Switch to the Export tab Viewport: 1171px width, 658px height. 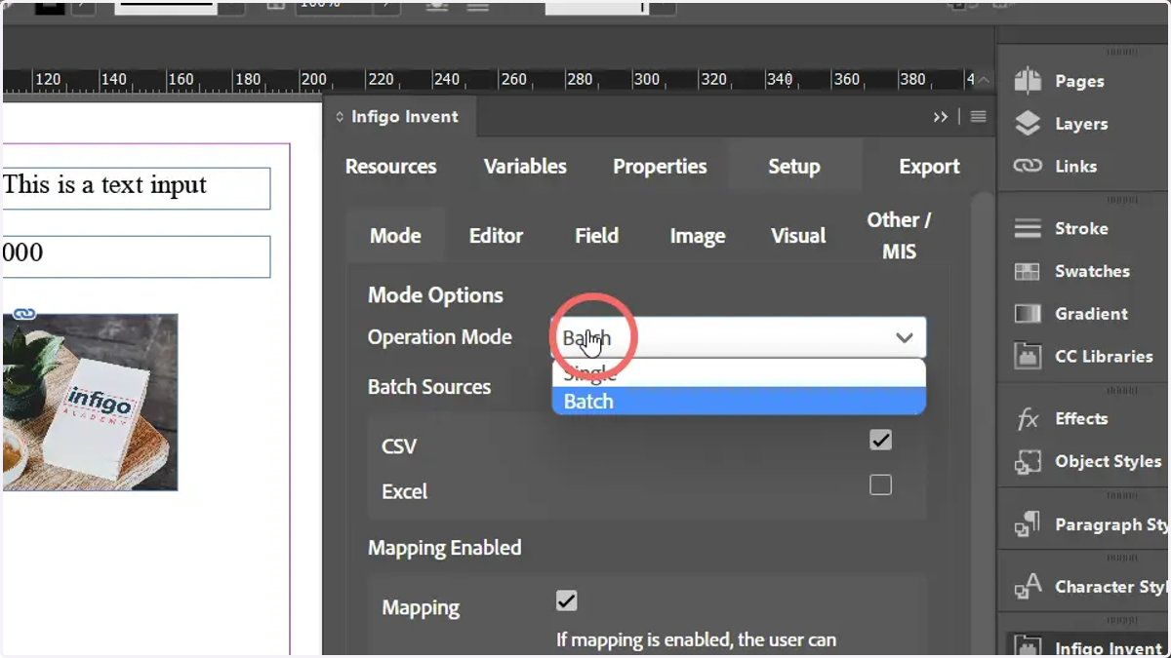point(929,167)
